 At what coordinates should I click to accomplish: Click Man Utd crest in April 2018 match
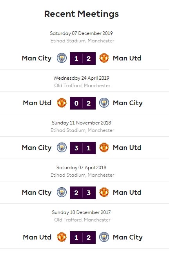(104, 192)
